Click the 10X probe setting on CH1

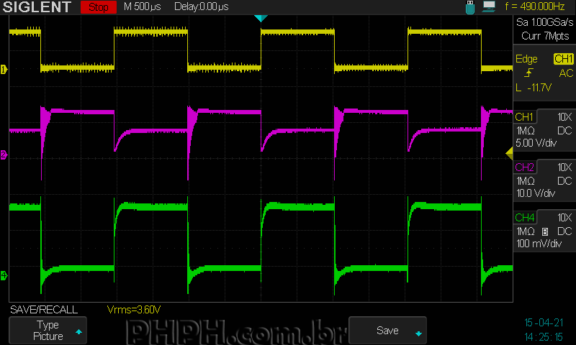tap(564, 117)
